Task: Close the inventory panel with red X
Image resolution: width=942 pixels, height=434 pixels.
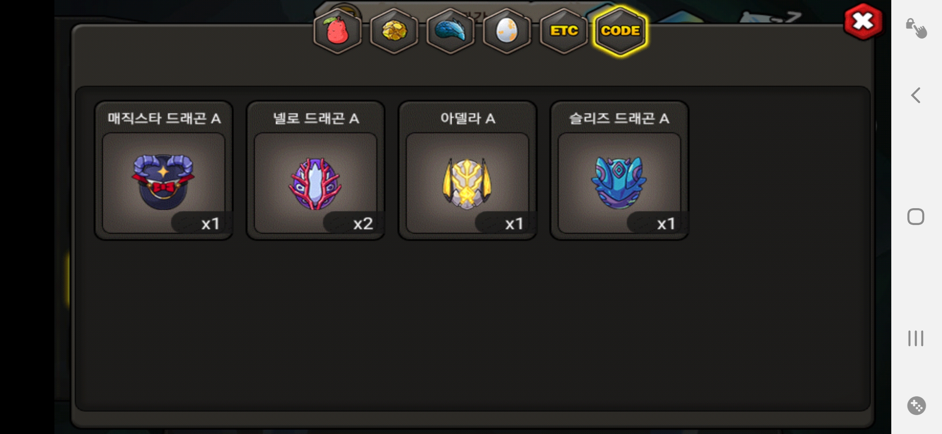Action: click(863, 22)
